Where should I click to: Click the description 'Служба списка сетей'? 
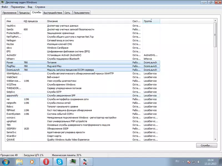pos(59,103)
